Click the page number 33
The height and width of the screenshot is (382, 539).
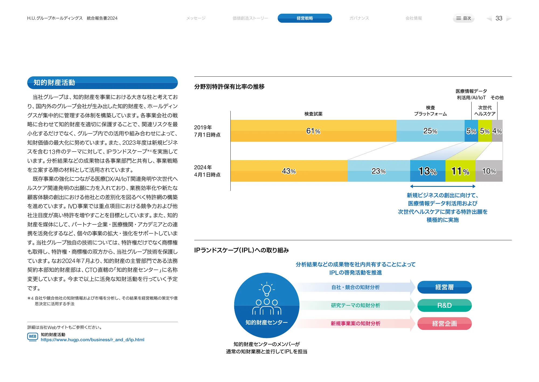click(x=499, y=18)
